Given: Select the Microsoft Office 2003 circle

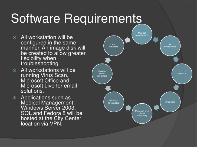Looking at the screenshot, I should click(x=114, y=102).
